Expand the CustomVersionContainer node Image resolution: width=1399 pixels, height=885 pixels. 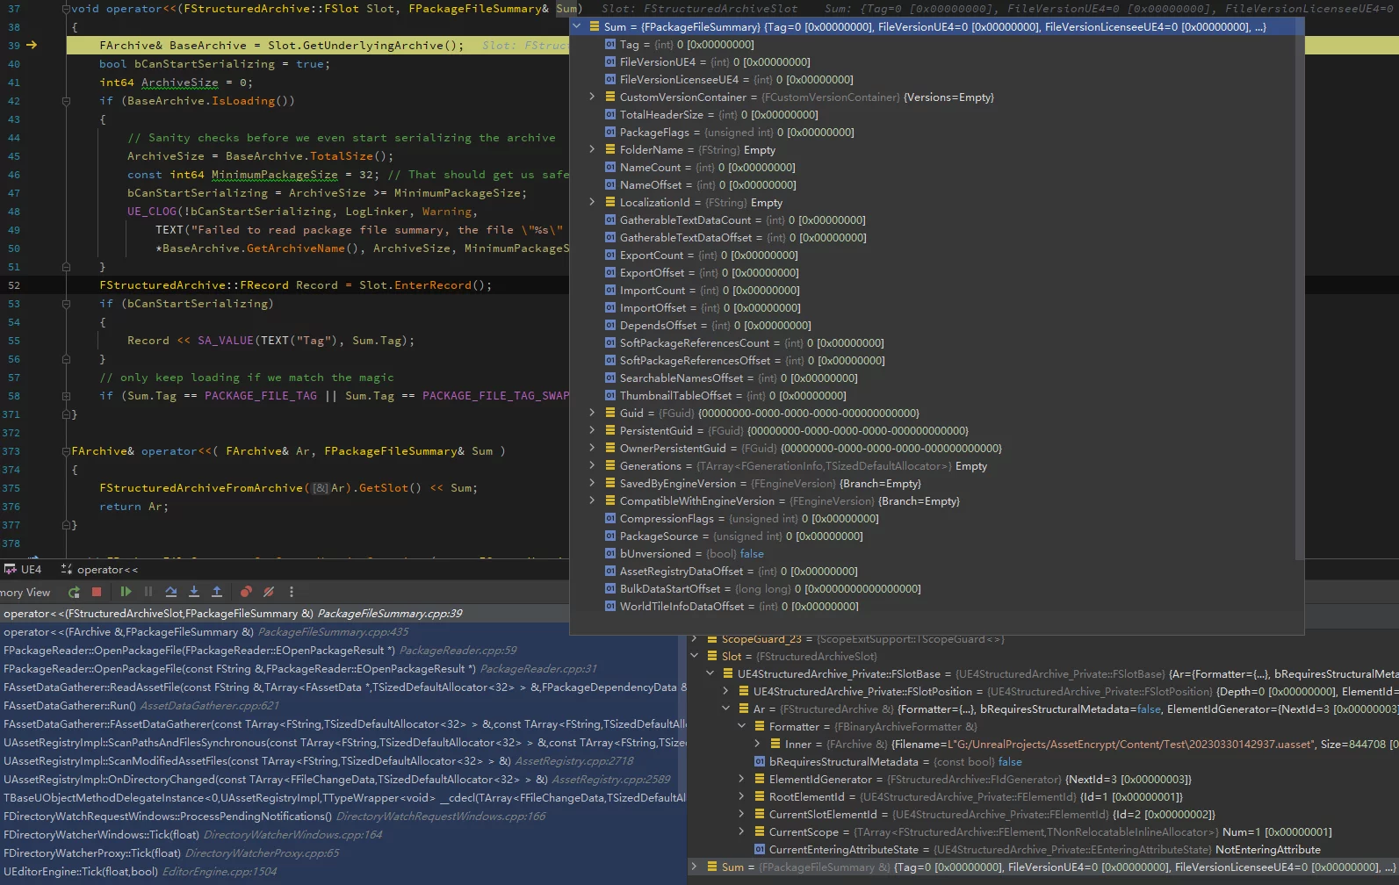(592, 97)
